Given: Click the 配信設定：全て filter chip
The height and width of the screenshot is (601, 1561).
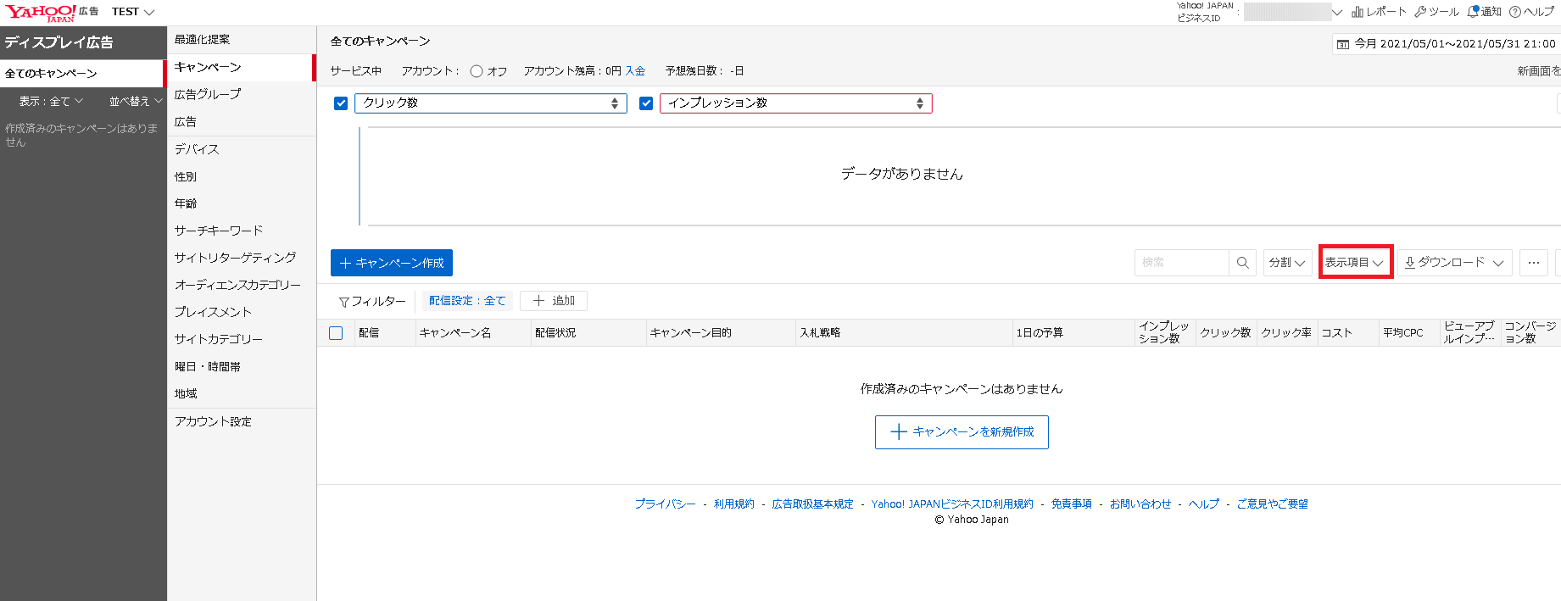Looking at the screenshot, I should click(467, 301).
